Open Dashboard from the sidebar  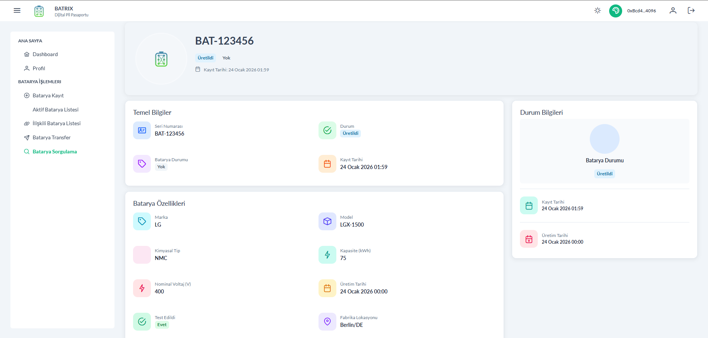(45, 54)
